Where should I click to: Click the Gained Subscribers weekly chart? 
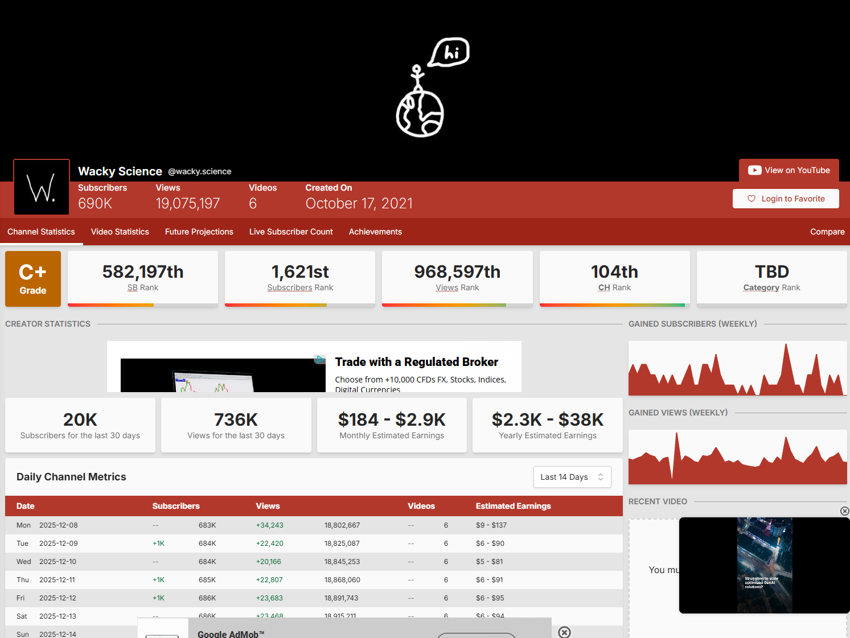(x=737, y=369)
